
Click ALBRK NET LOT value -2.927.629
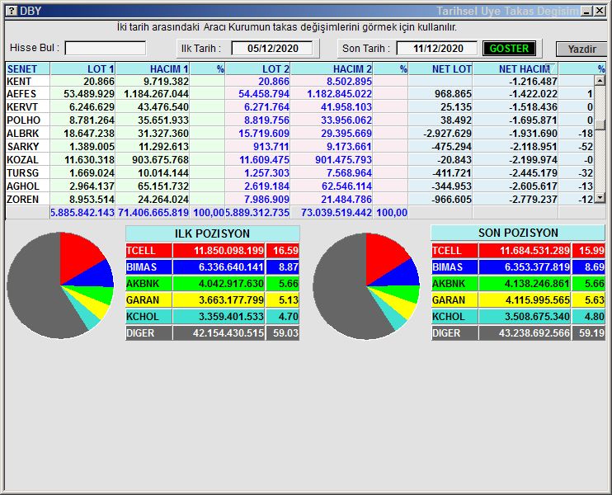pos(447,134)
